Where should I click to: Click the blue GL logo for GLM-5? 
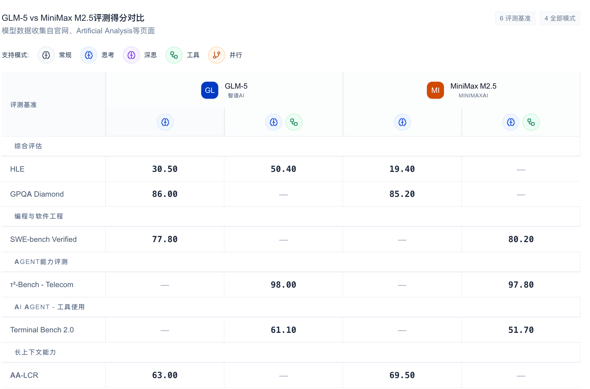(210, 90)
